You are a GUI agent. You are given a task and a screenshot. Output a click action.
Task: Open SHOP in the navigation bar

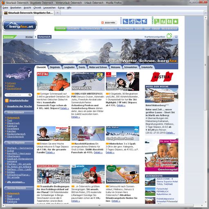click(147, 29)
